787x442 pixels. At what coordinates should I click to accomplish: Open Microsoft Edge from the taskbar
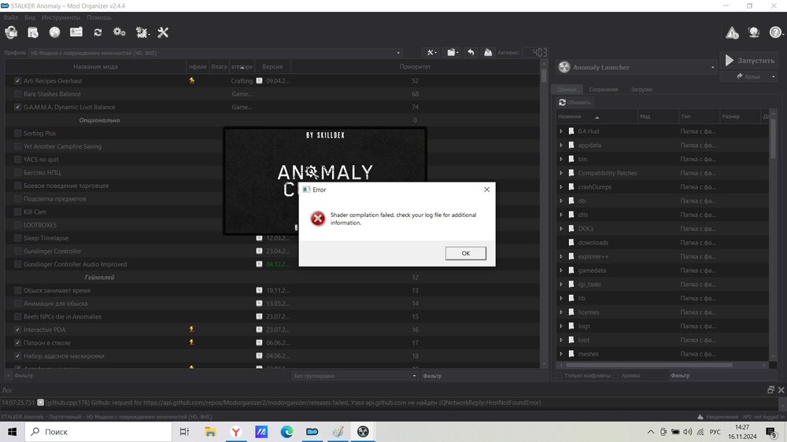pos(286,432)
